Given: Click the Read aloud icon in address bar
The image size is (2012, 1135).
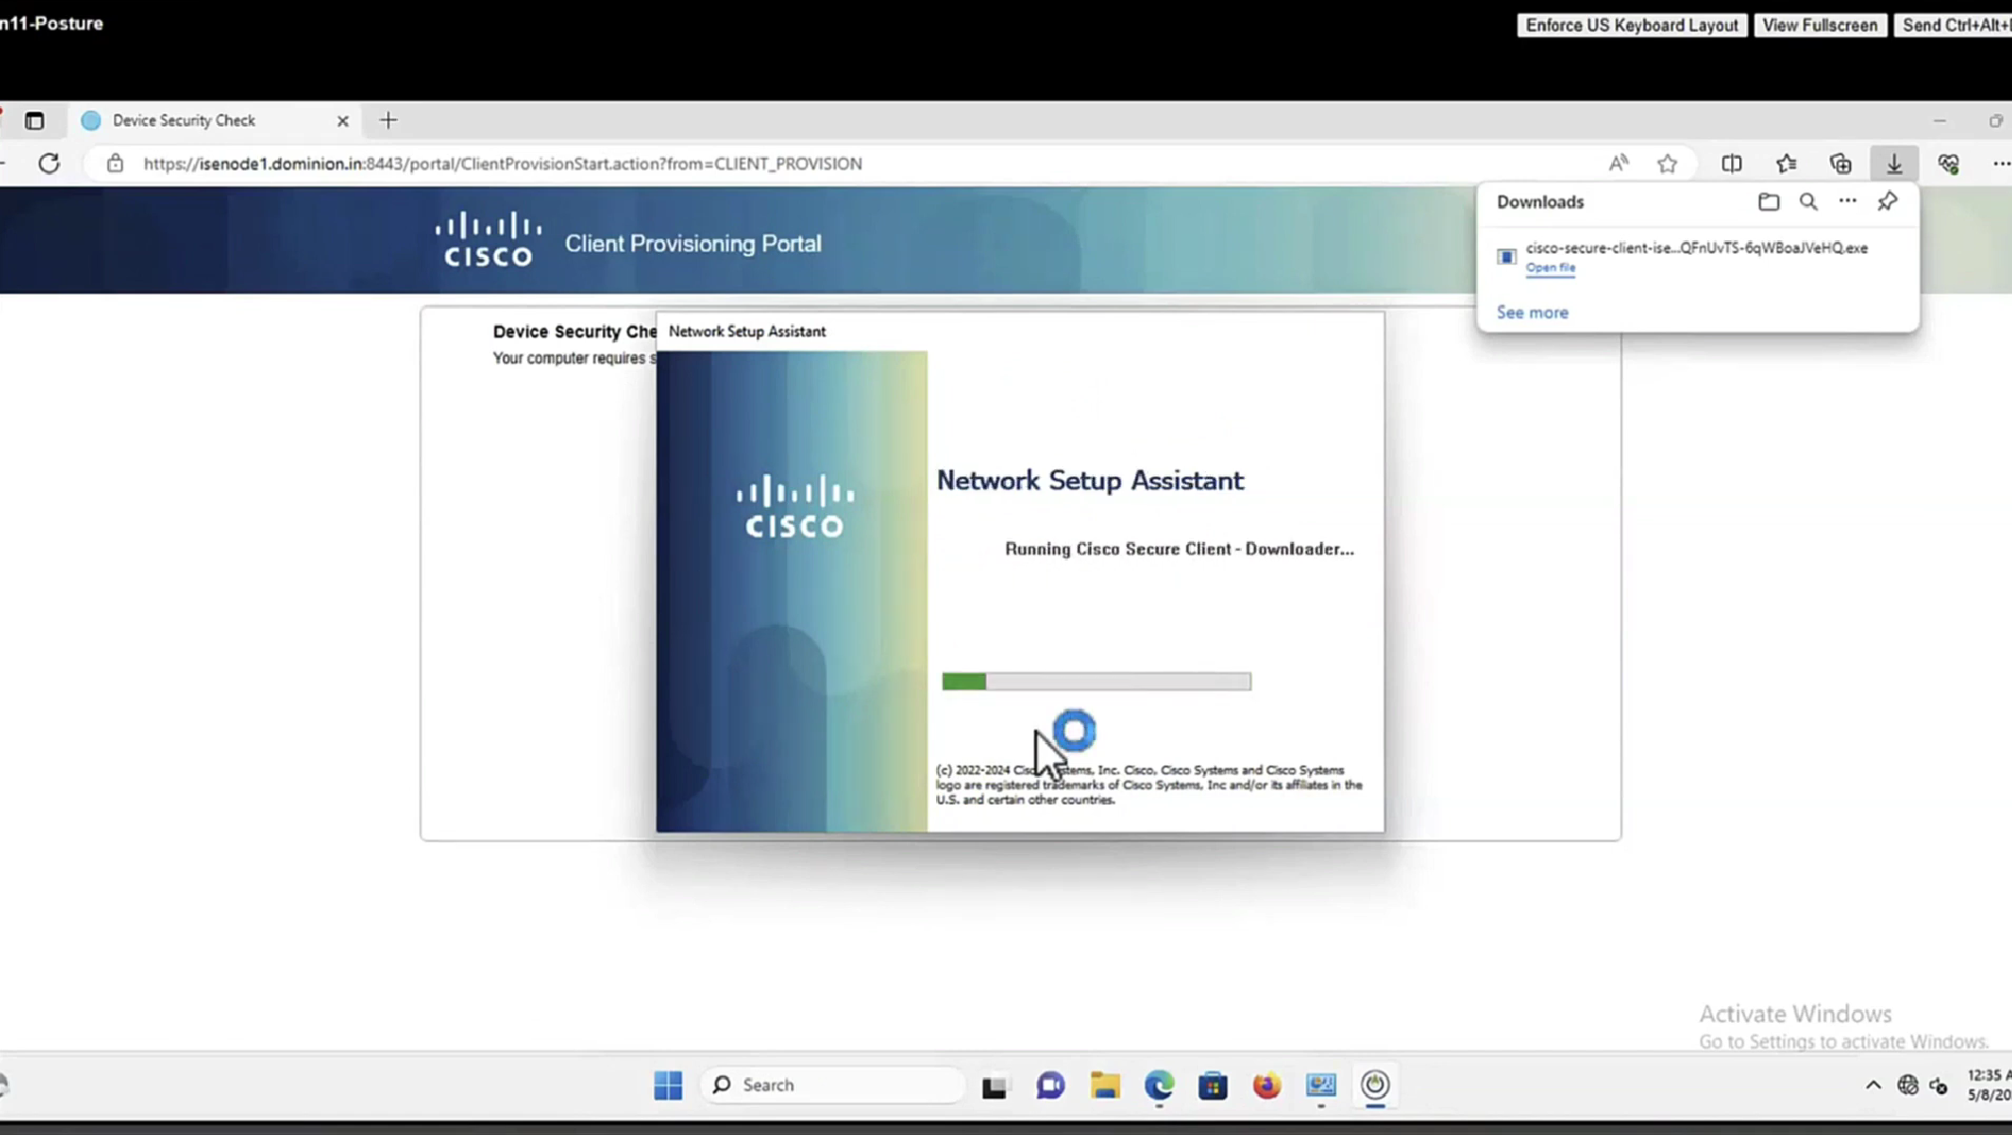Looking at the screenshot, I should coord(1618,164).
